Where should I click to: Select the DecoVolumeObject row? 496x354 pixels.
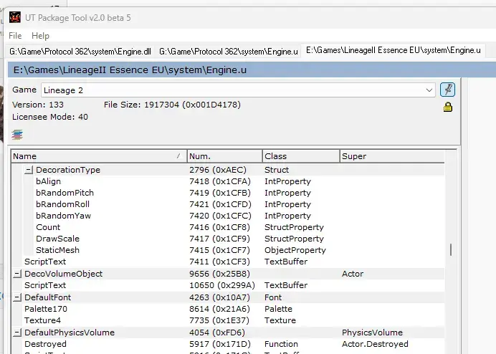(228, 274)
